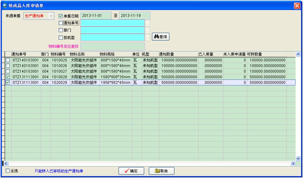Click the browse button beside 按机型 field
This screenshot has height=178, width=303.
click(x=148, y=38)
